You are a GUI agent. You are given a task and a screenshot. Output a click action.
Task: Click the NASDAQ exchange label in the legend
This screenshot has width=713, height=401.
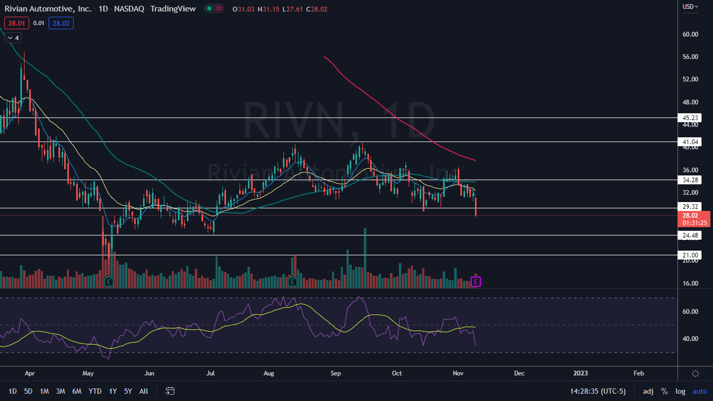pos(128,9)
